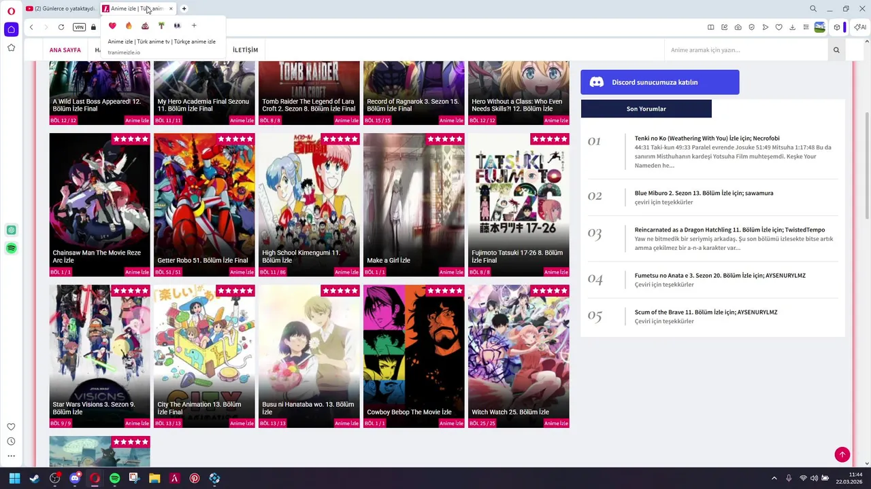Take a snapshot with camera icon
This screenshot has height=489, width=871.
(738, 27)
